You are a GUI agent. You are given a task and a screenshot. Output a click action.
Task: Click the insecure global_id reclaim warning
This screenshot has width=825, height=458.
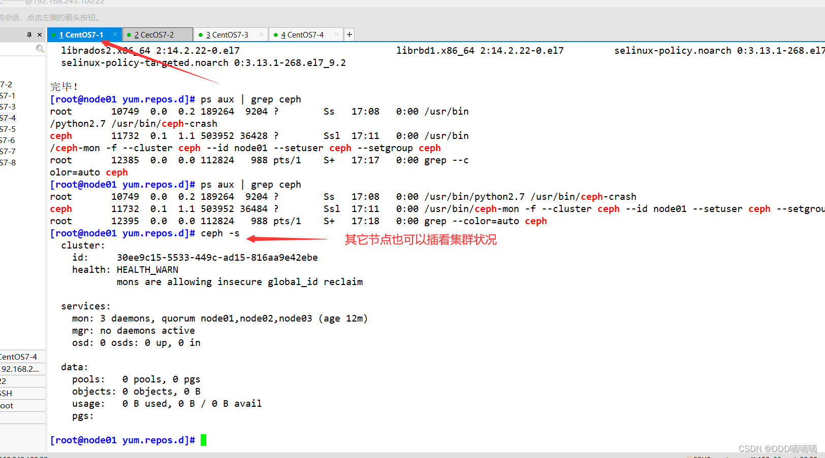240,282
